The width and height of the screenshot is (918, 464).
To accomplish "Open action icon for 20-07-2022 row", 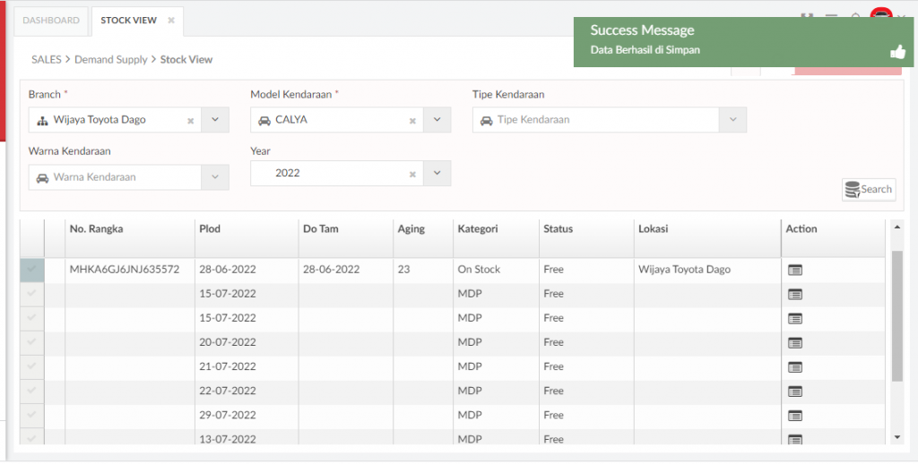I will (x=794, y=343).
